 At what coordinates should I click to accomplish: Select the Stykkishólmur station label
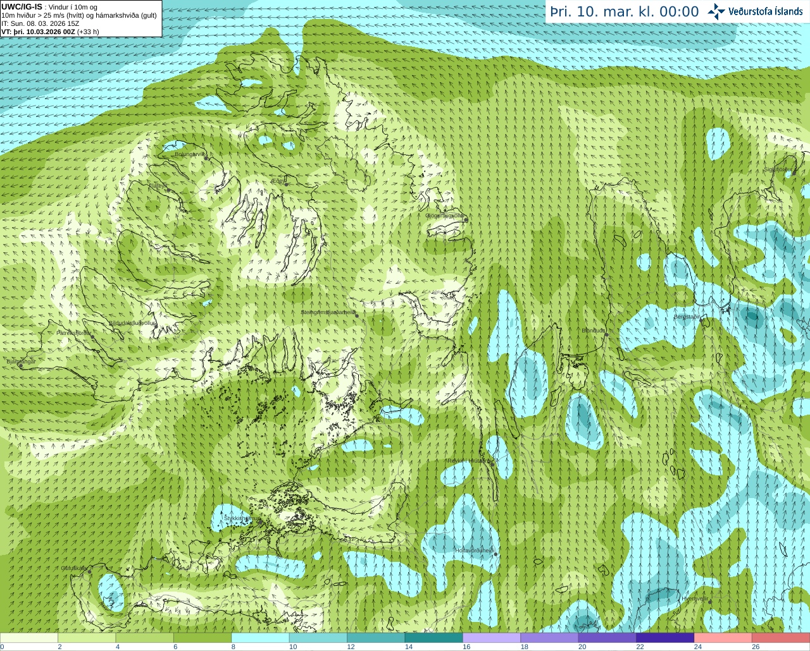click(242, 518)
